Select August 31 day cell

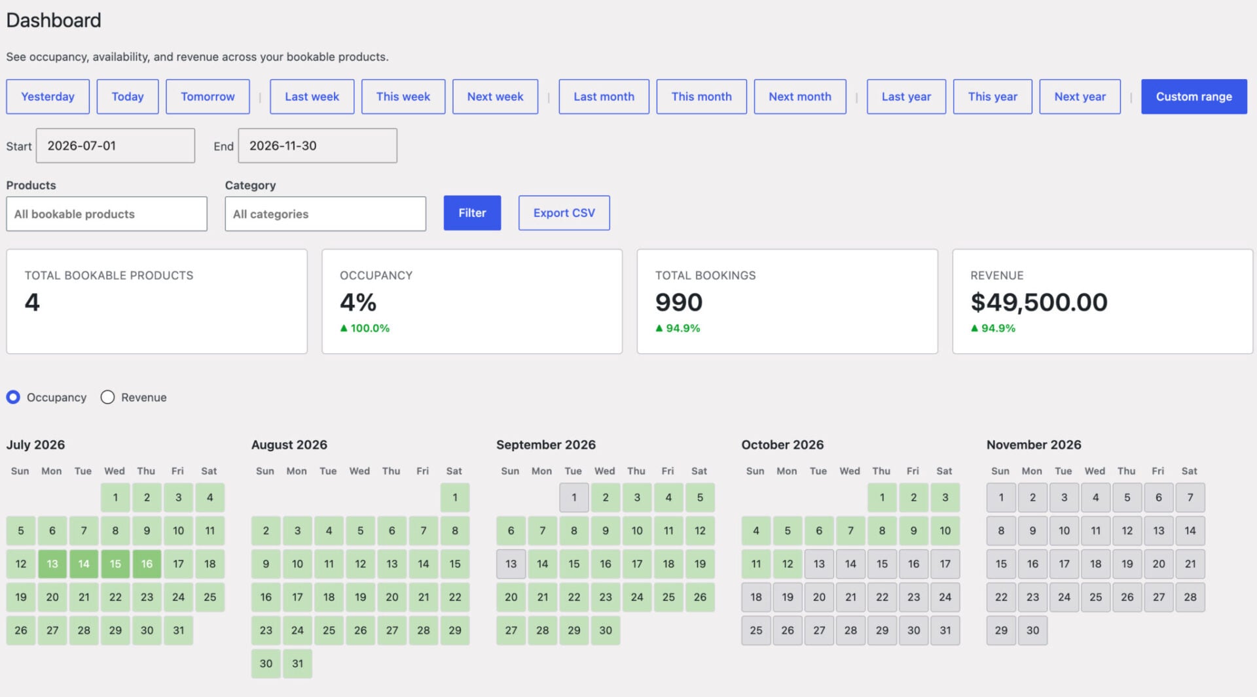click(297, 664)
